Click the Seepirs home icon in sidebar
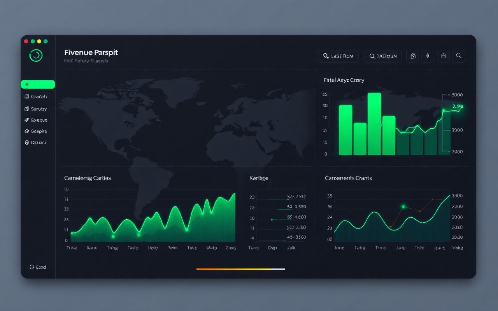This screenshot has height=311, width=498. (x=26, y=131)
